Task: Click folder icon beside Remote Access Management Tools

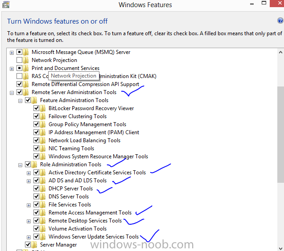Action: tap(42, 212)
